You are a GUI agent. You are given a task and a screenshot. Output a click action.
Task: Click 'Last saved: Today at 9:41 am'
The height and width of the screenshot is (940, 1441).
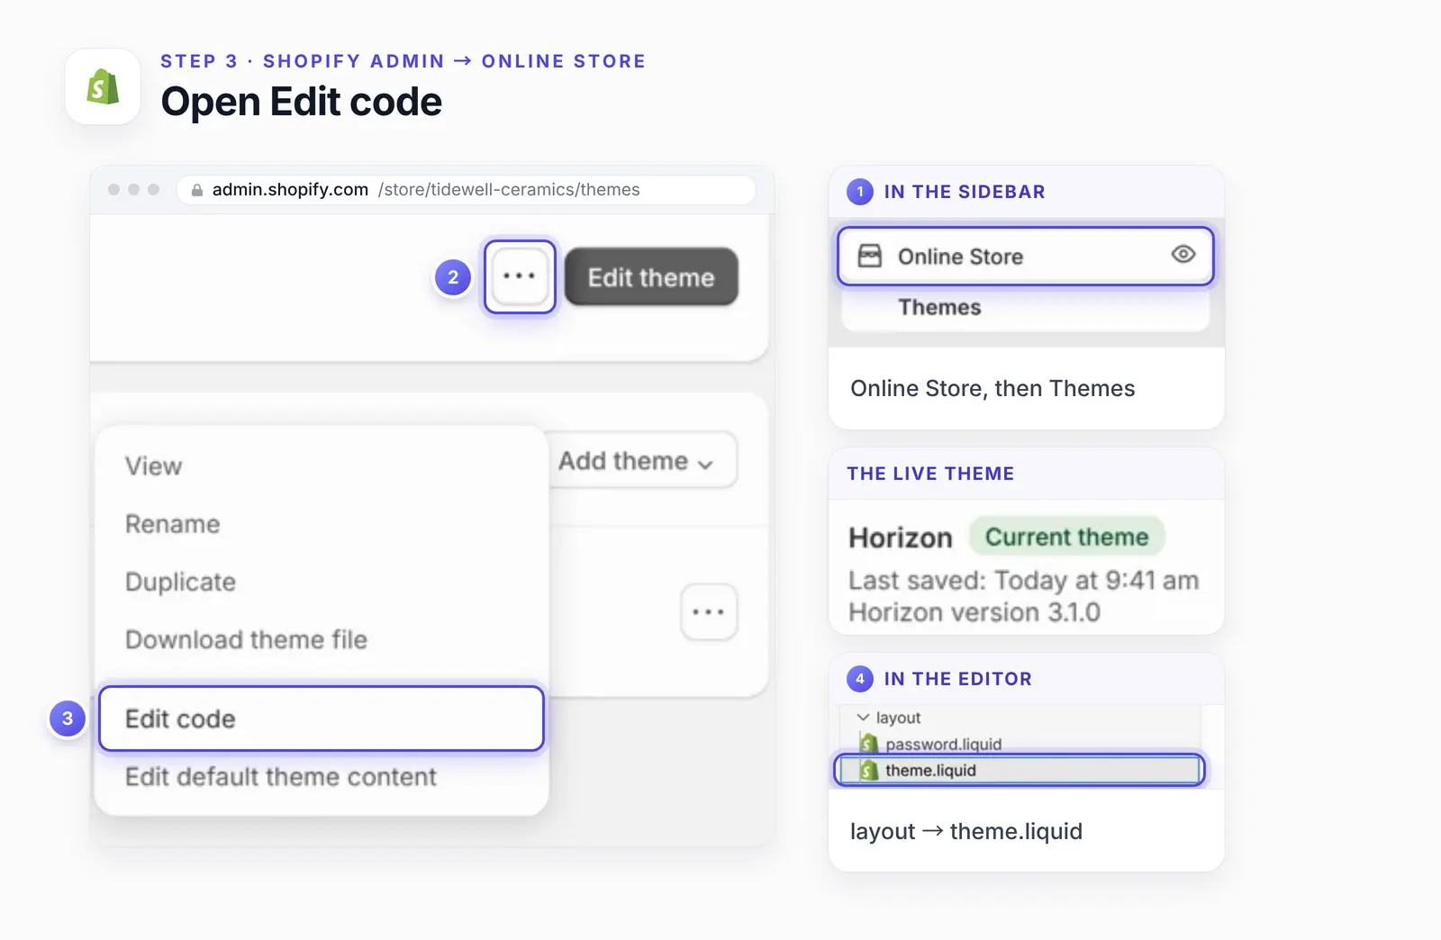click(x=1024, y=581)
